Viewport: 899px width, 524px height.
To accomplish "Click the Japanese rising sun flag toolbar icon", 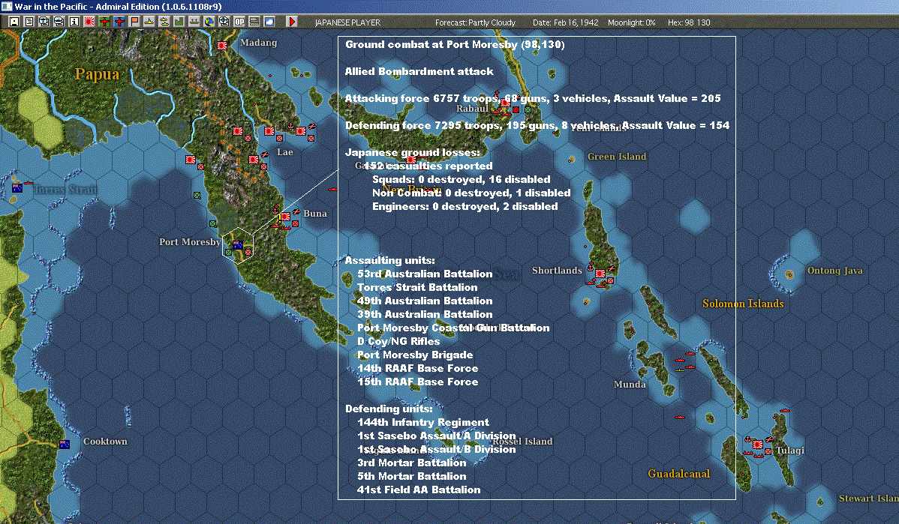I will (89, 22).
